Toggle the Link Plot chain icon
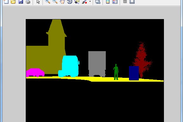The width and height of the screenshot is (183, 122). coord(98,2)
